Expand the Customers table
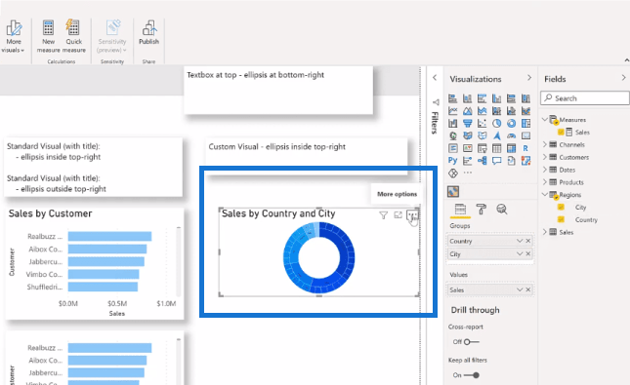Image resolution: width=630 pixels, height=385 pixels. tap(545, 157)
